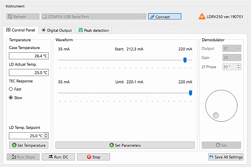Decrease the 2f Phase with down arrow
This screenshot has height=167, width=251.
click(x=239, y=68)
